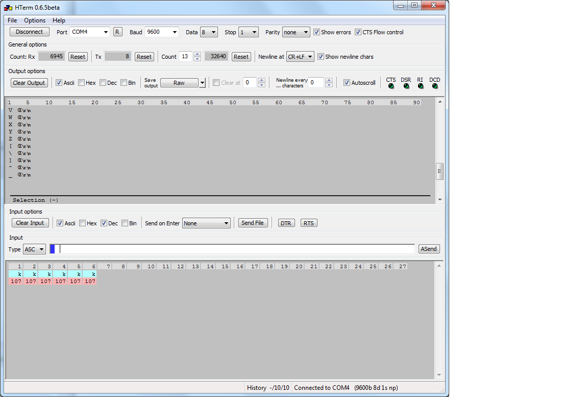Click Send File to transmit a file
Viewport: 588px width, 397px height.
pos(253,223)
